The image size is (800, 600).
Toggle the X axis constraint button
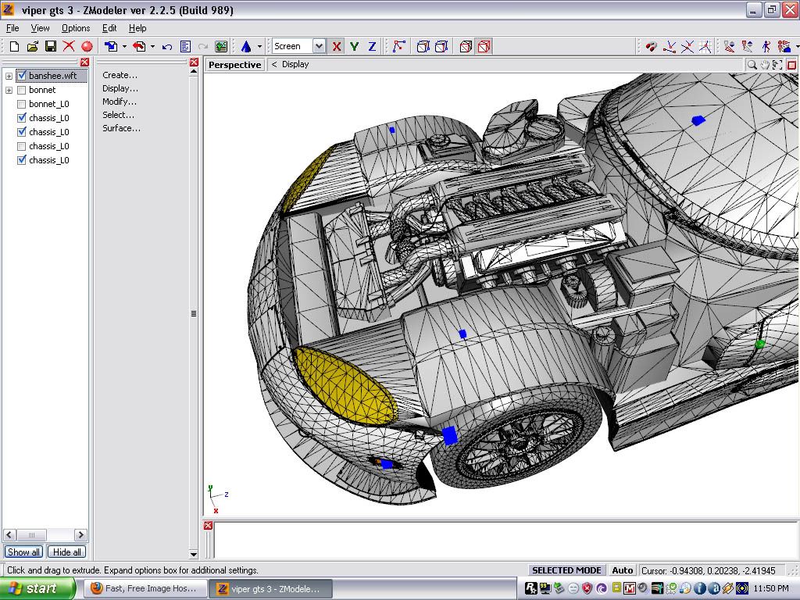[x=337, y=47]
